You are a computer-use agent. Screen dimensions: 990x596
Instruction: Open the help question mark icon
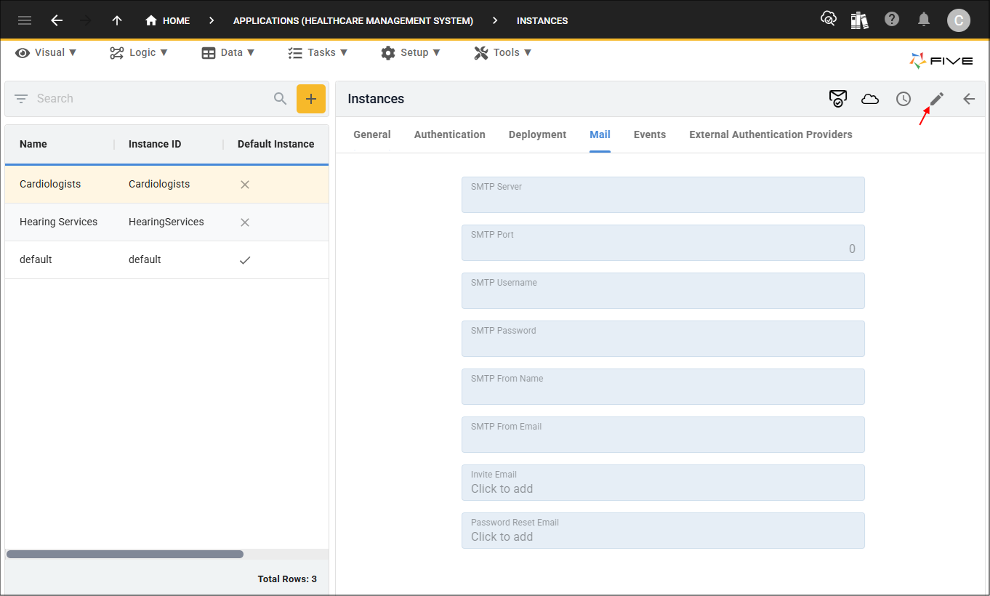click(x=892, y=20)
